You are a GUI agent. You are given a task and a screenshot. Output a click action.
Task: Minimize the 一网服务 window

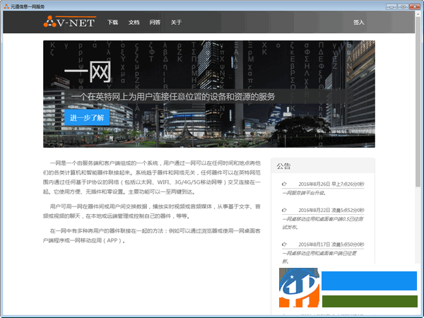[x=391, y=6]
